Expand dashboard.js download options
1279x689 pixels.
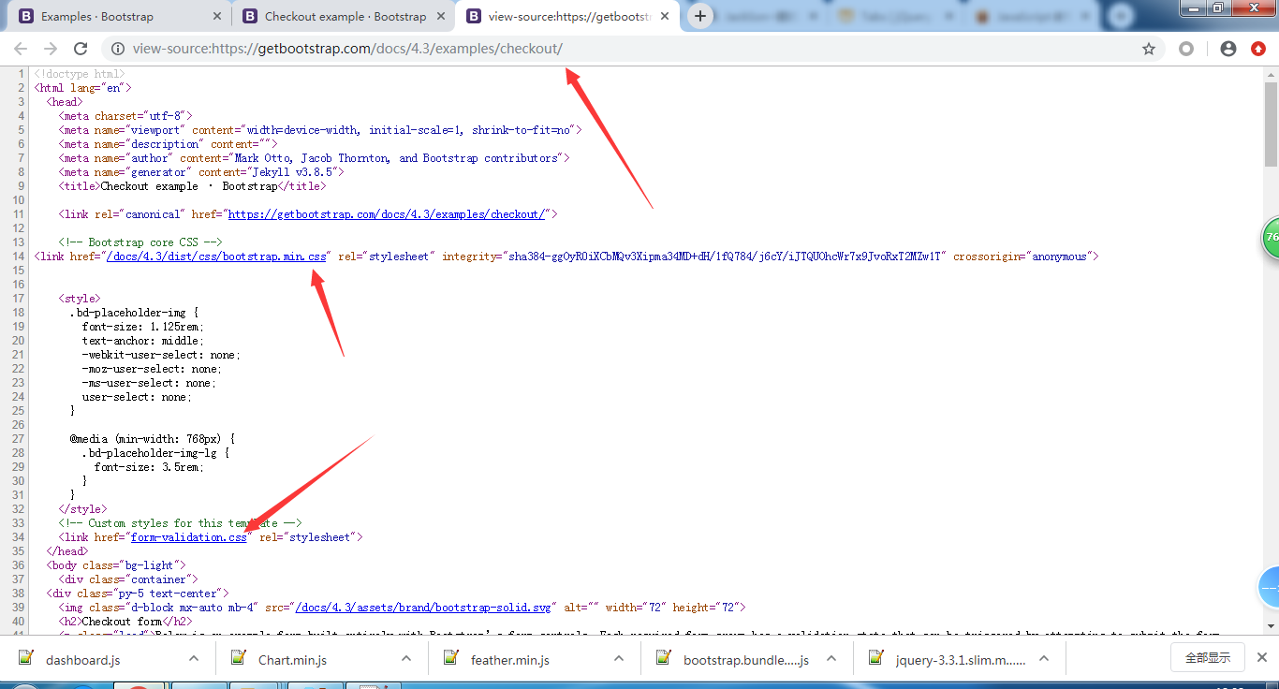(x=194, y=658)
